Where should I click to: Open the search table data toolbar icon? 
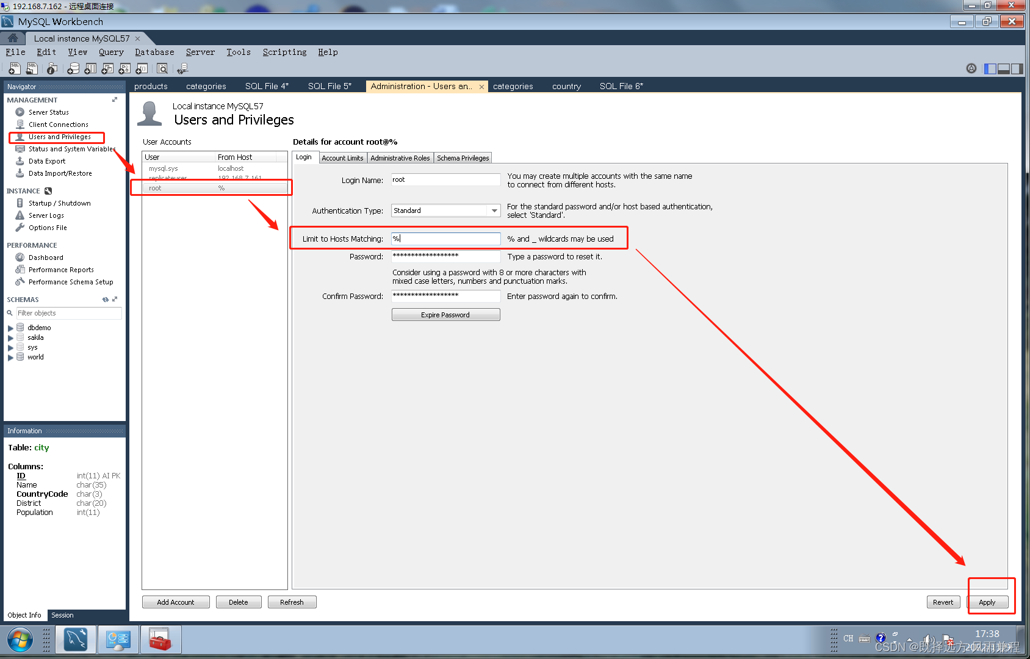pos(162,68)
